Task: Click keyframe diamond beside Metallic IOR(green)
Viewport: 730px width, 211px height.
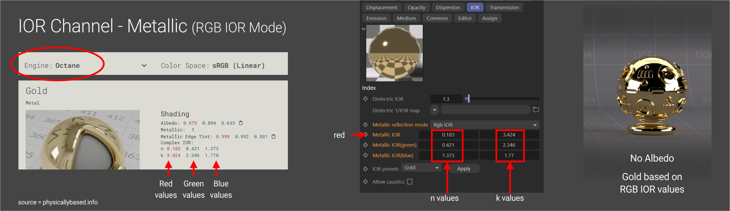Action: click(365, 145)
